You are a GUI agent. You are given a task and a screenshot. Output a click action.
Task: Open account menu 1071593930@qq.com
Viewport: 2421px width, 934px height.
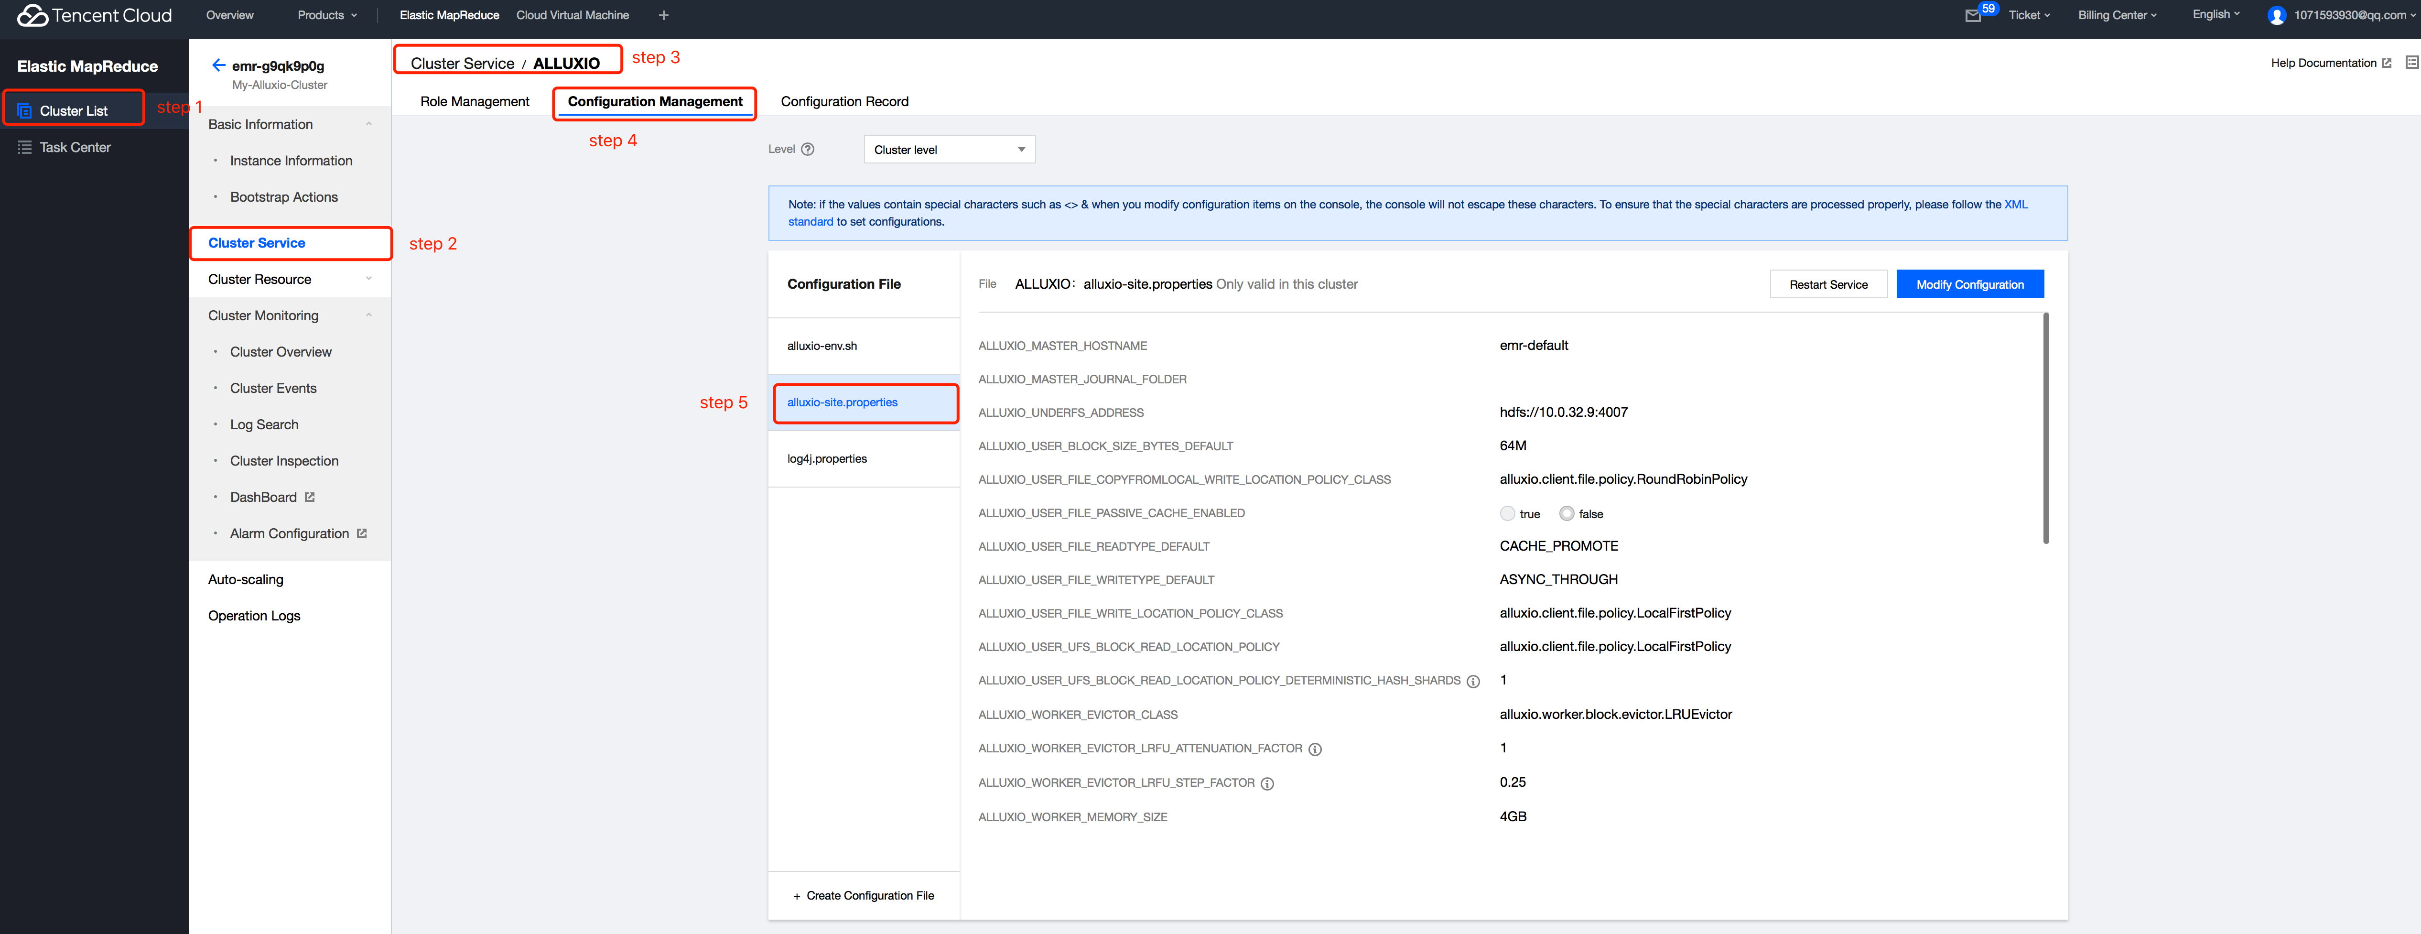click(2353, 15)
